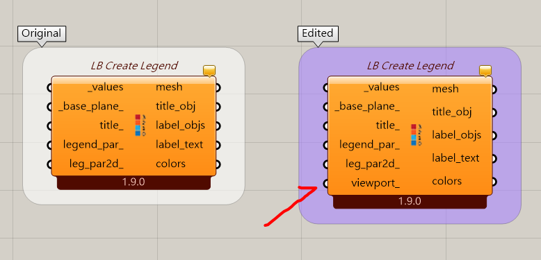Click the legend icon on Edited component
The image size is (541, 260).
click(417, 135)
